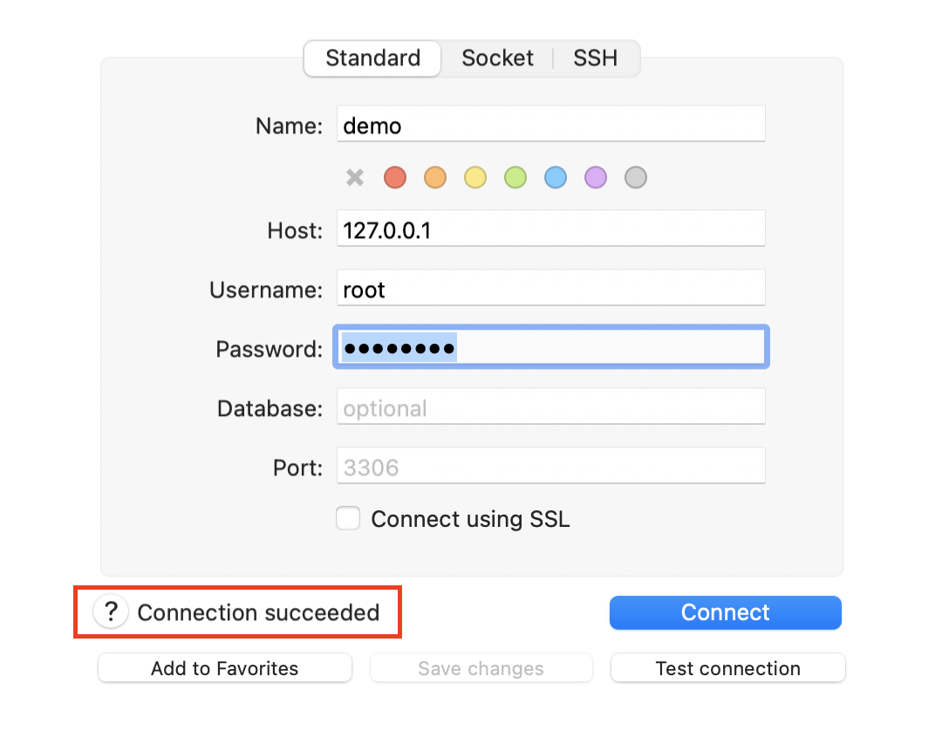The width and height of the screenshot is (942, 738).
Task: Choose the yellow color label
Action: pyautogui.click(x=475, y=178)
